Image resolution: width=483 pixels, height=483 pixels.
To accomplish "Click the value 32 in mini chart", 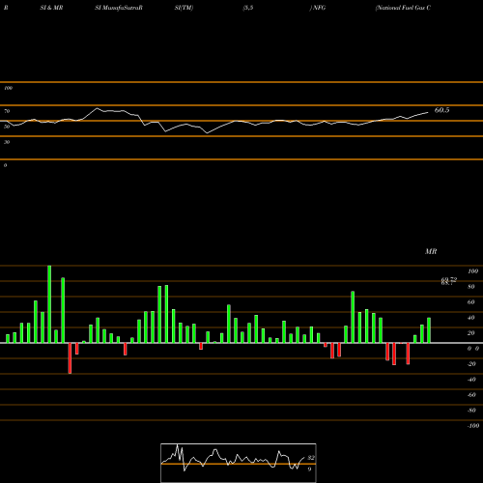I will pyautogui.click(x=311, y=458).
